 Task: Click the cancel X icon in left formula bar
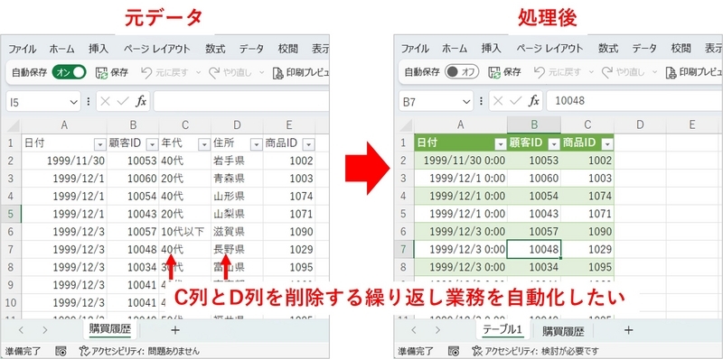[106, 102]
